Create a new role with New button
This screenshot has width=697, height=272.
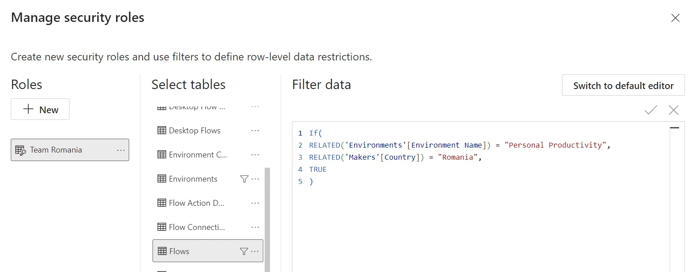[40, 109]
